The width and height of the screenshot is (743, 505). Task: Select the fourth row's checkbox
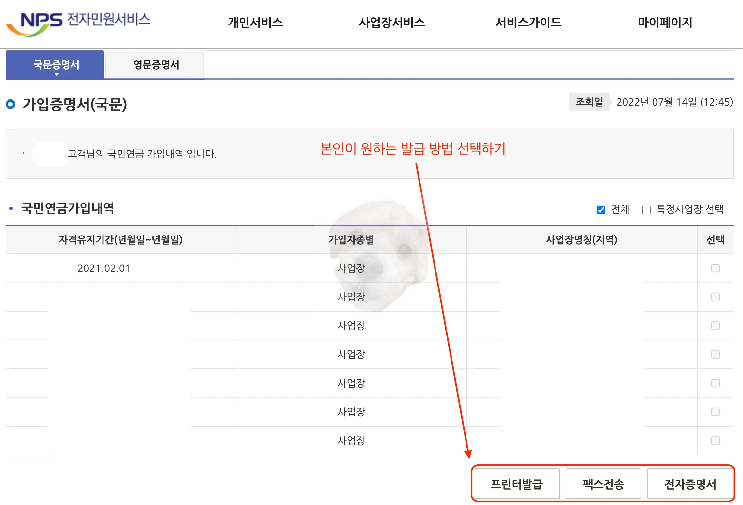pyautogui.click(x=715, y=354)
